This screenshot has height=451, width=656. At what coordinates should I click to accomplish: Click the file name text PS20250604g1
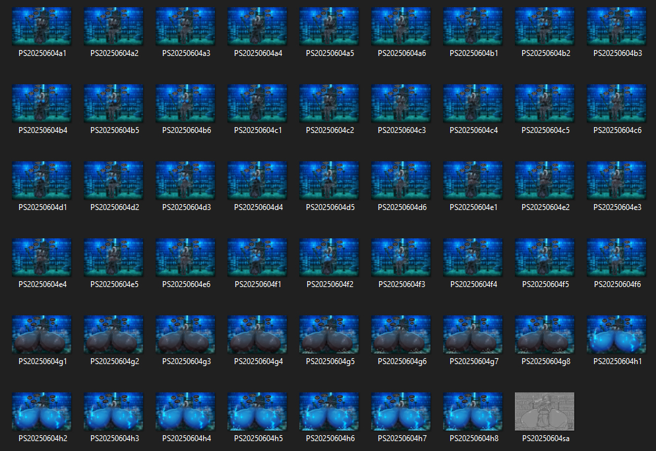43,361
